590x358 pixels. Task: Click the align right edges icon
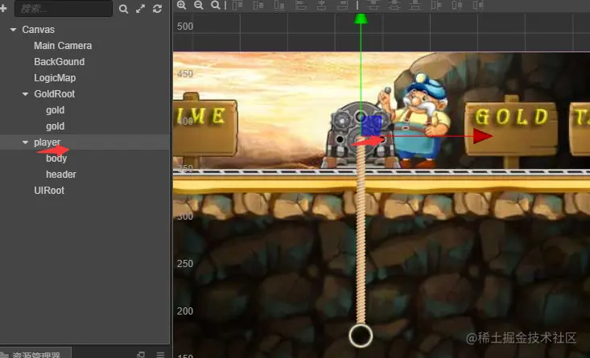(x=342, y=5)
